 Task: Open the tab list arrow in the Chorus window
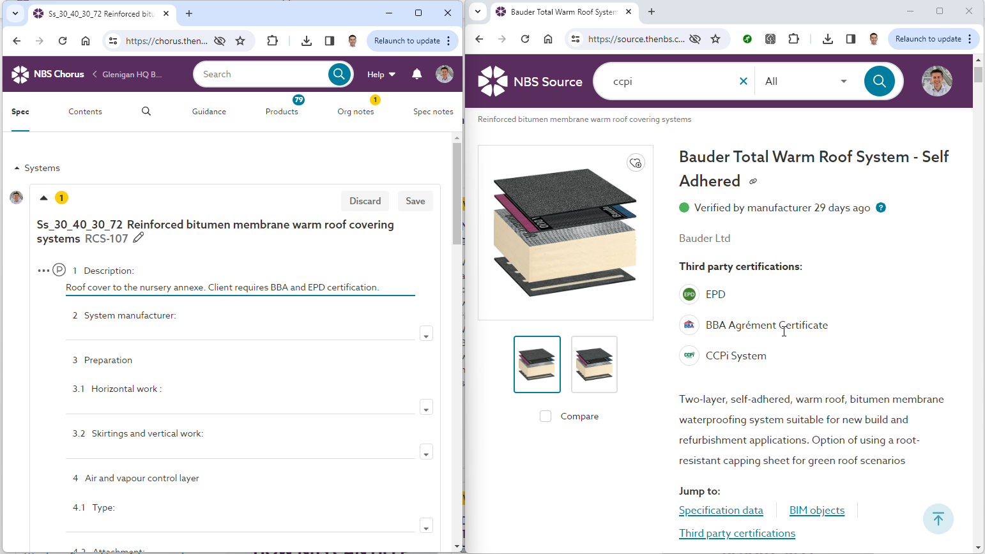(x=15, y=13)
